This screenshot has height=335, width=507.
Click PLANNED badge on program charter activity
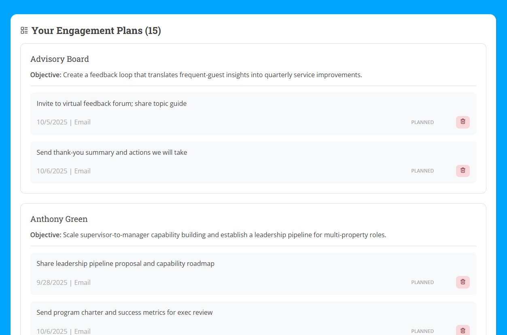click(422, 331)
